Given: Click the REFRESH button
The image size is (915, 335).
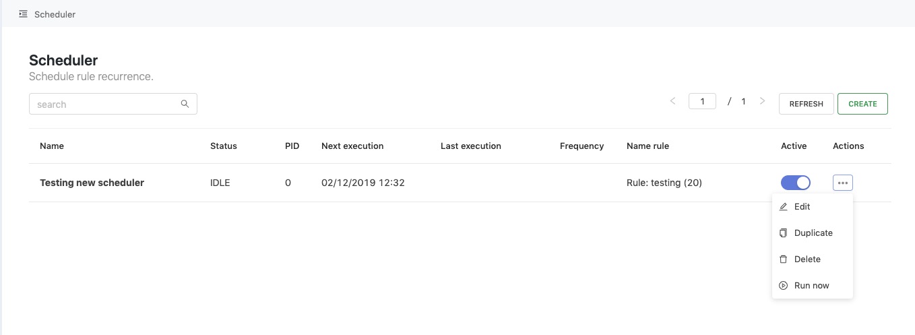Looking at the screenshot, I should coord(807,104).
